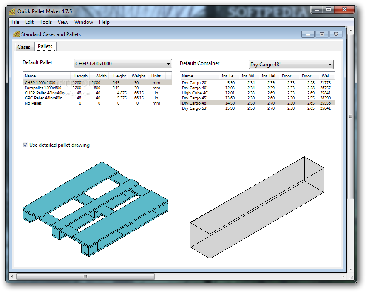
Task: Sort pallets by the Height column header
Action: [x=118, y=76]
